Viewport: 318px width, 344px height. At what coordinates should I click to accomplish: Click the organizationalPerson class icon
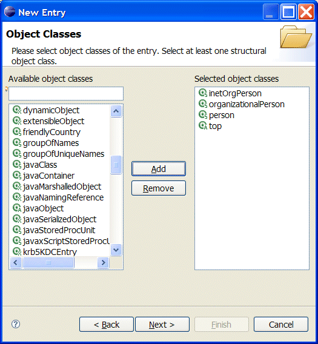point(203,104)
